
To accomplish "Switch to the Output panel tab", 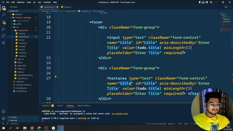I will [60, 106].
